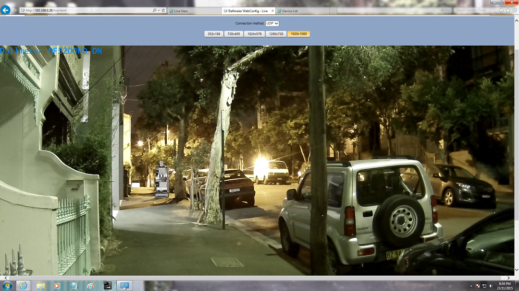Choose the 1024x576 resolution button
Image resolution: width=519 pixels, height=291 pixels.
click(x=254, y=34)
